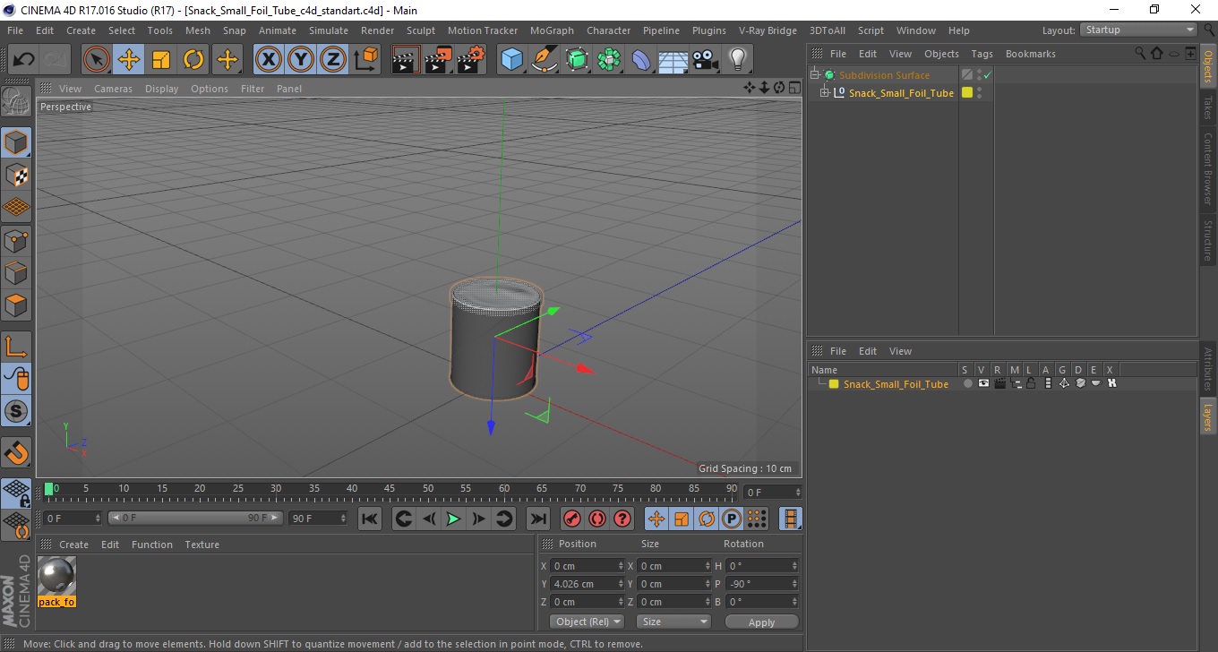
Task: Add a Camera object
Action: coord(705,60)
